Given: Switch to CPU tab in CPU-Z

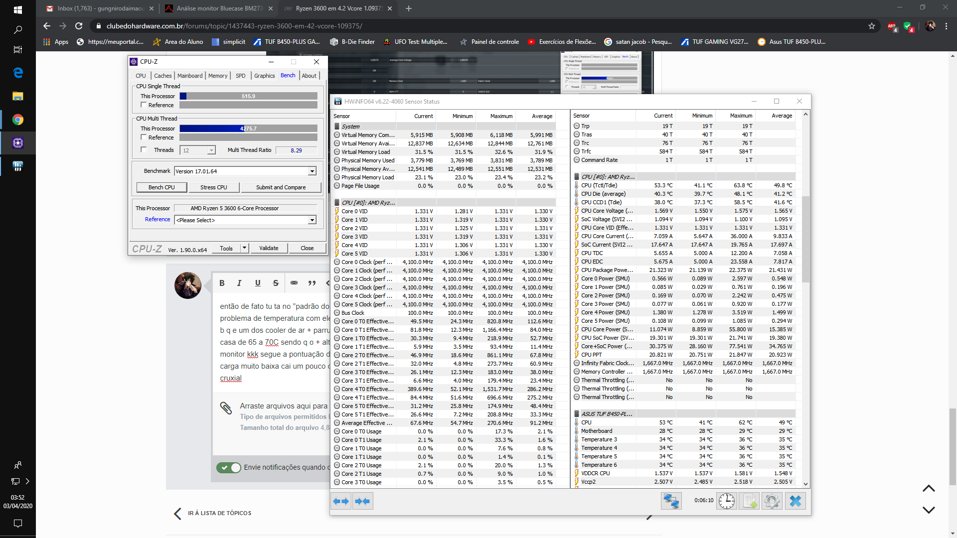Looking at the screenshot, I should [x=141, y=76].
